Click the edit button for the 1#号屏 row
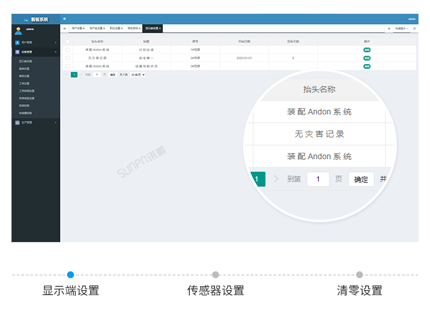Image resolution: width=430 pixels, height=332 pixels. click(x=367, y=50)
